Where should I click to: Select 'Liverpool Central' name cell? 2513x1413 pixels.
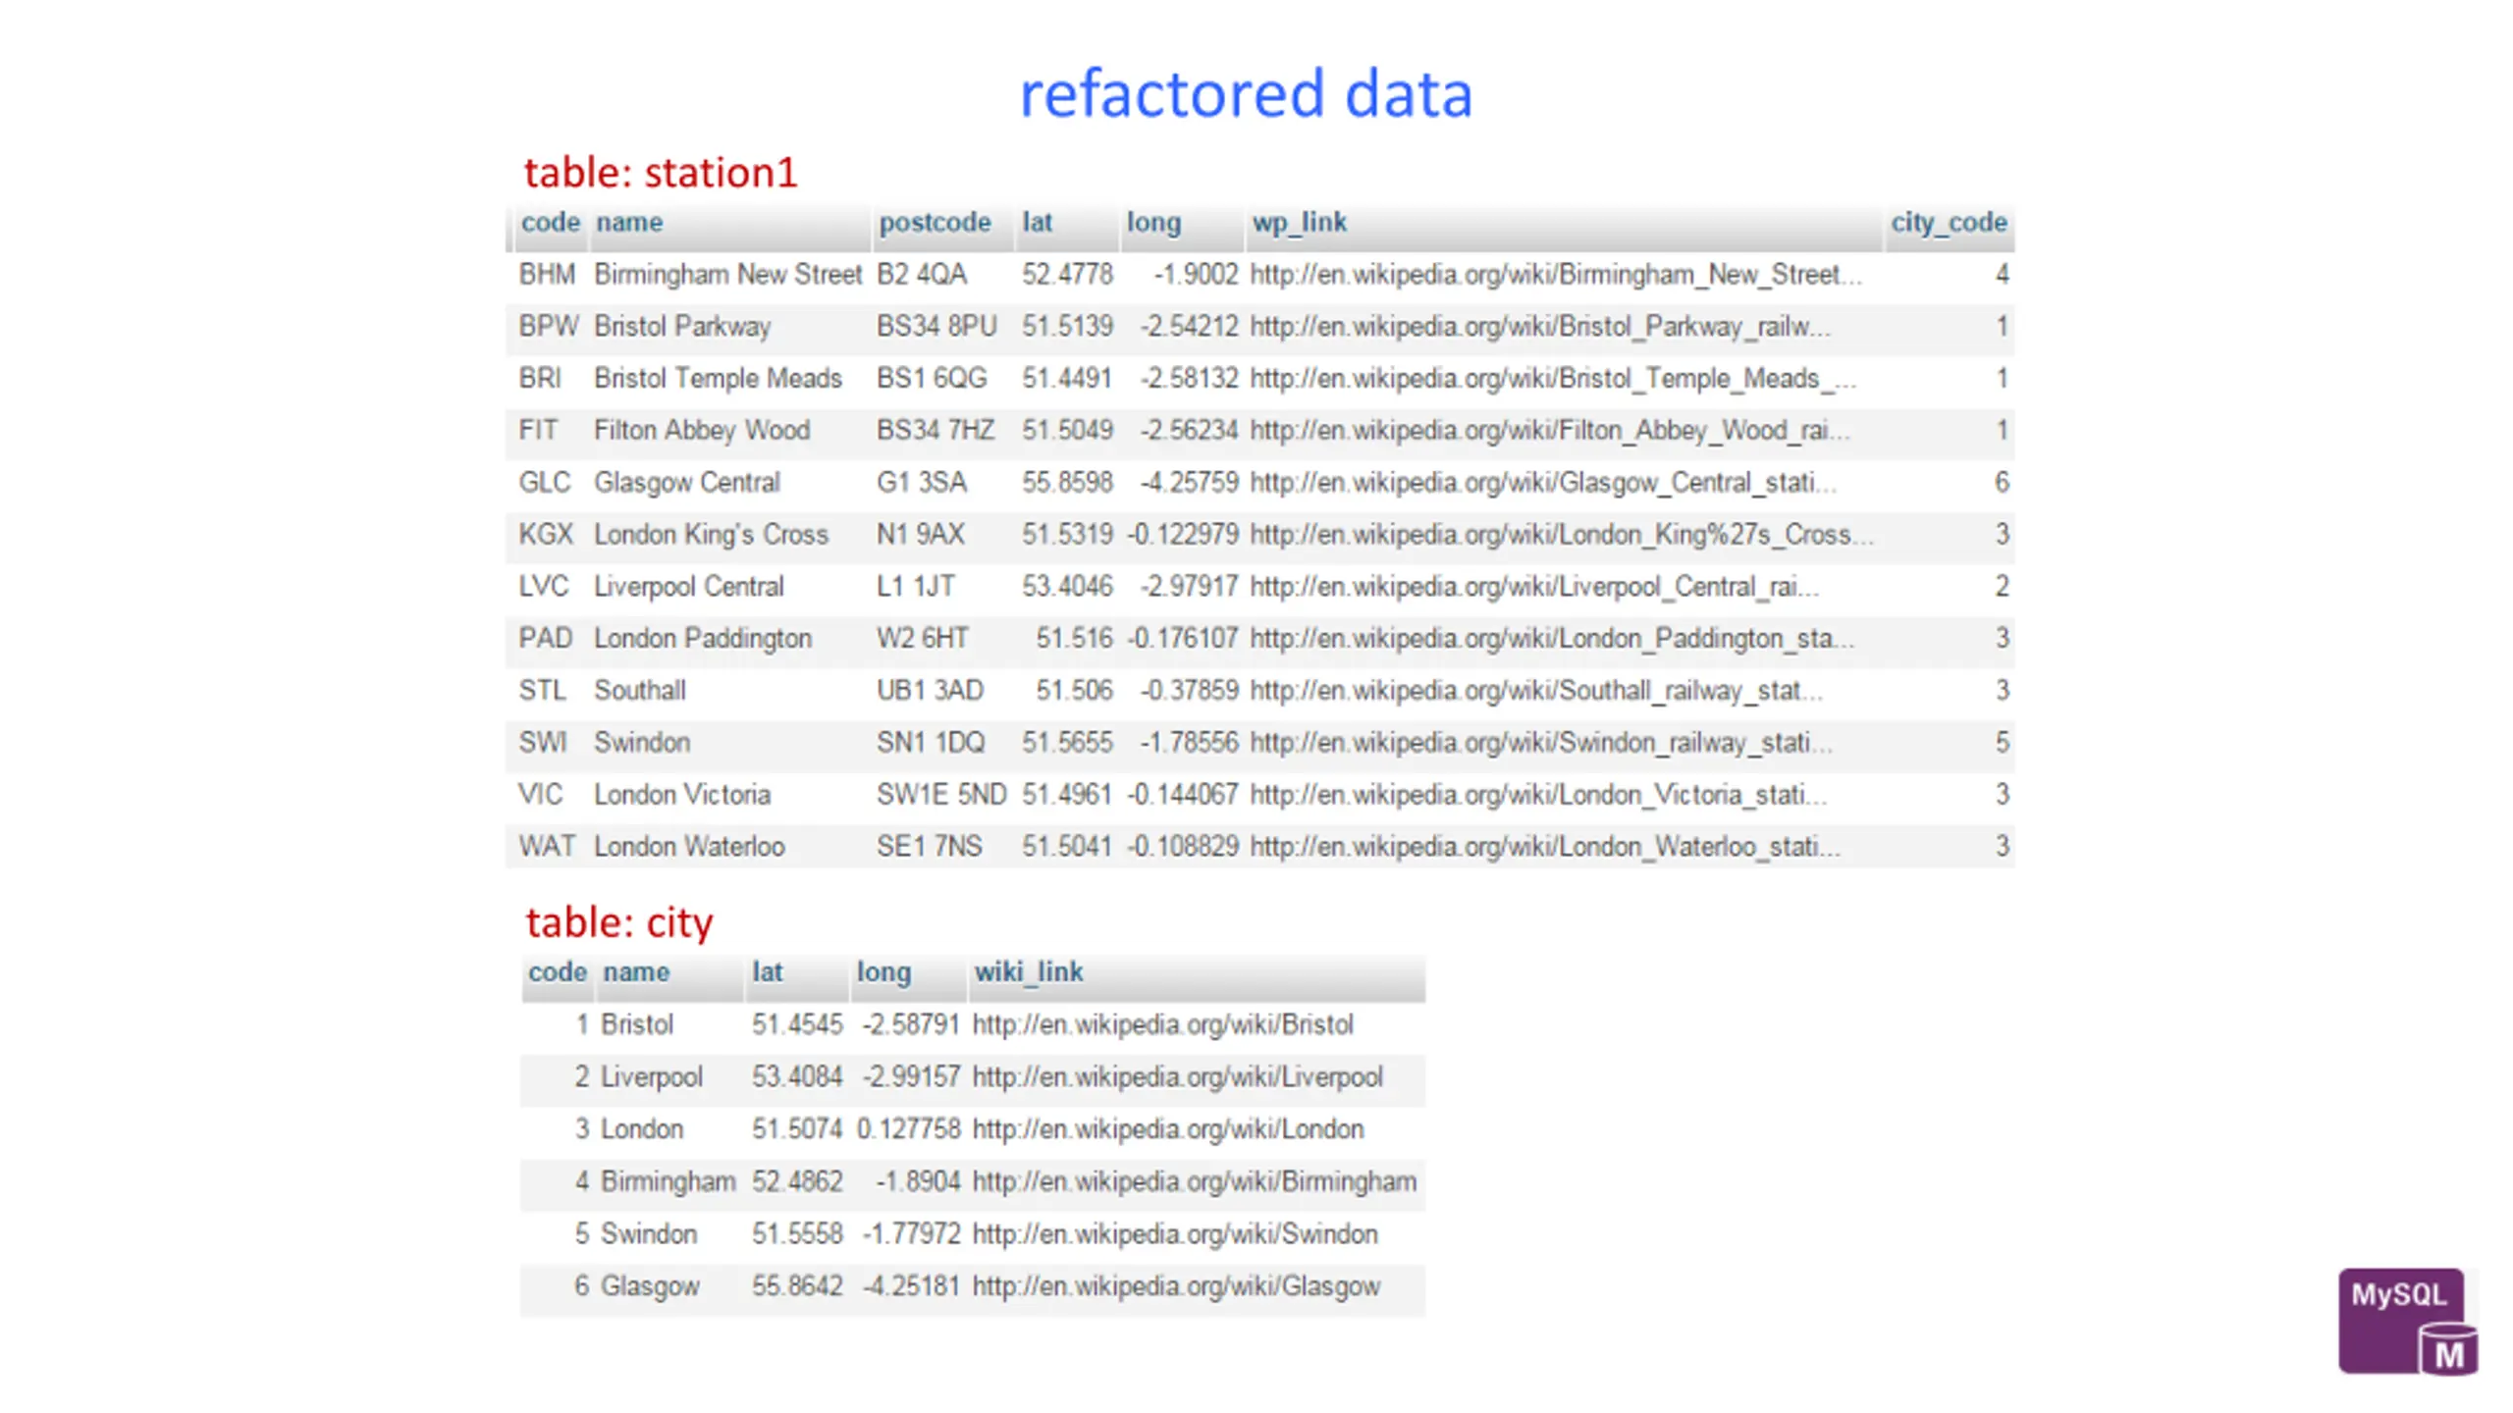click(x=688, y=586)
